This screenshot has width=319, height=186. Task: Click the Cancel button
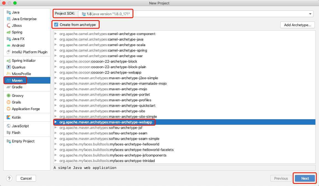click(26, 178)
